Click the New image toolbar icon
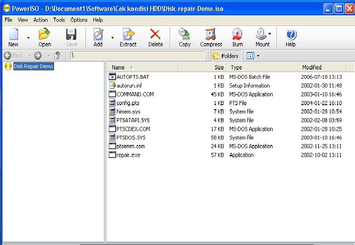Screen dimensions: 355x245 pyautogui.click(x=13, y=34)
